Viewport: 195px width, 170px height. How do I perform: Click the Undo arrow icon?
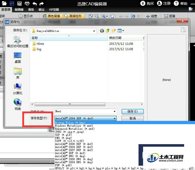pyautogui.click(x=35, y=4)
